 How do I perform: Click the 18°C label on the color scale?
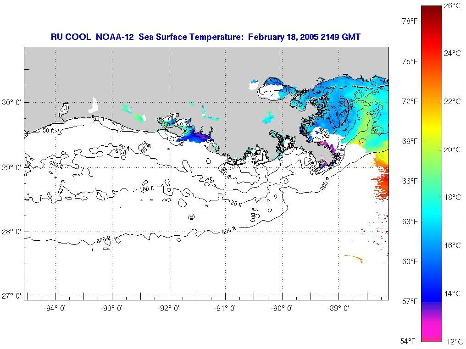pos(453,197)
